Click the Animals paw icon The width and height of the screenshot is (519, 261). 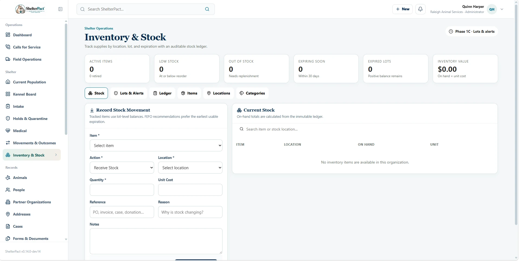point(8,178)
